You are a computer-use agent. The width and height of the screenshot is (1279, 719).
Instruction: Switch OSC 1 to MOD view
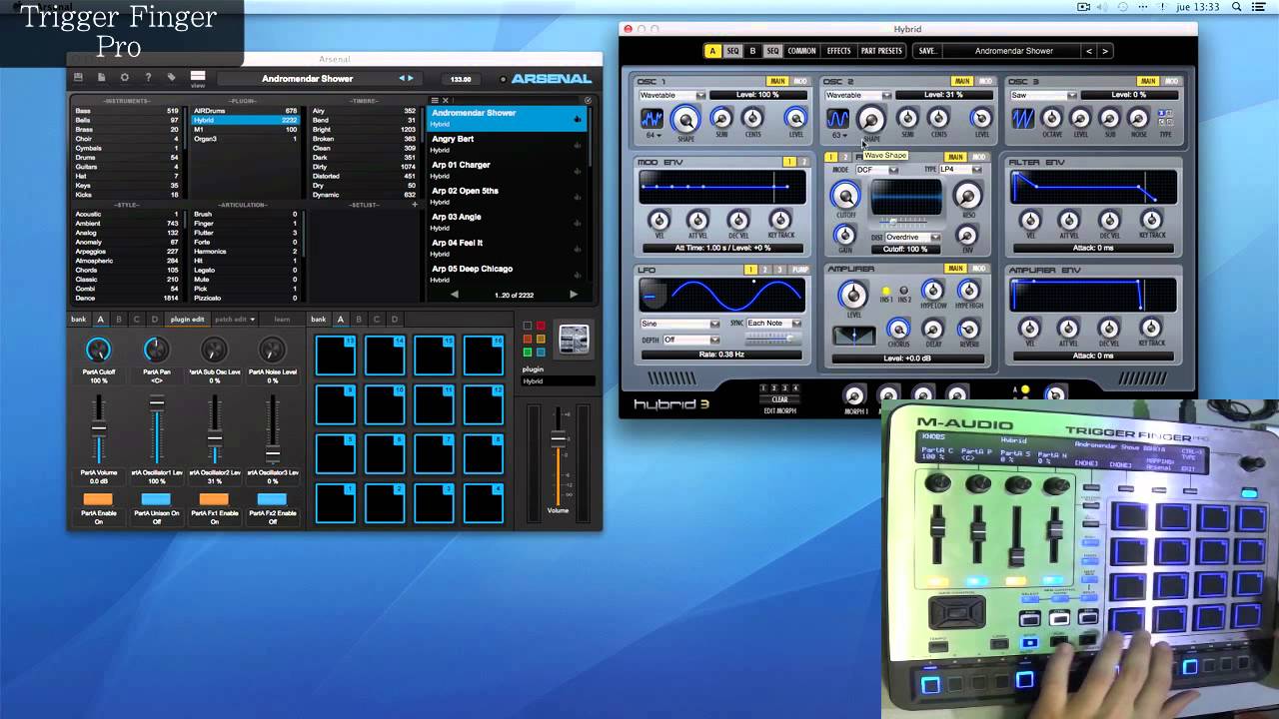(800, 81)
